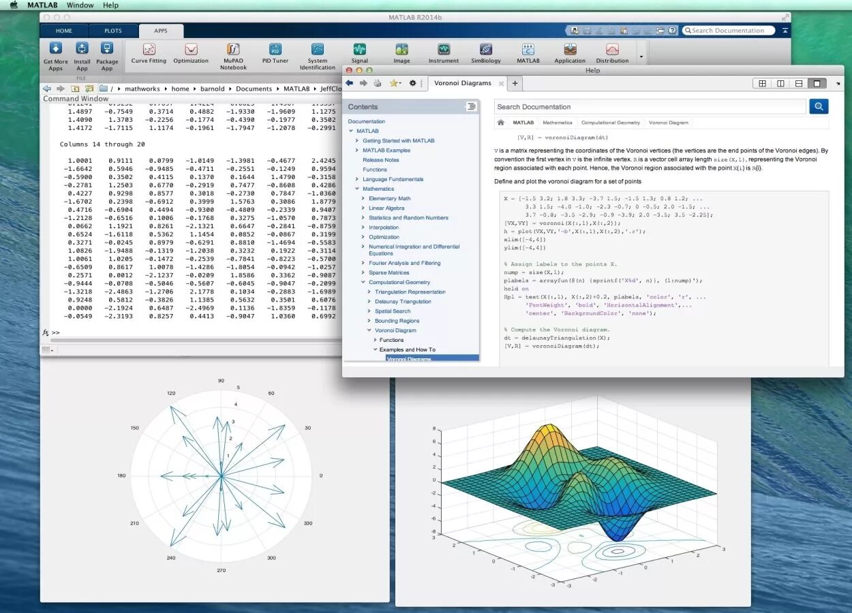The height and width of the screenshot is (613, 852).
Task: Open the MATLAB Coder app icon
Action: point(528,49)
